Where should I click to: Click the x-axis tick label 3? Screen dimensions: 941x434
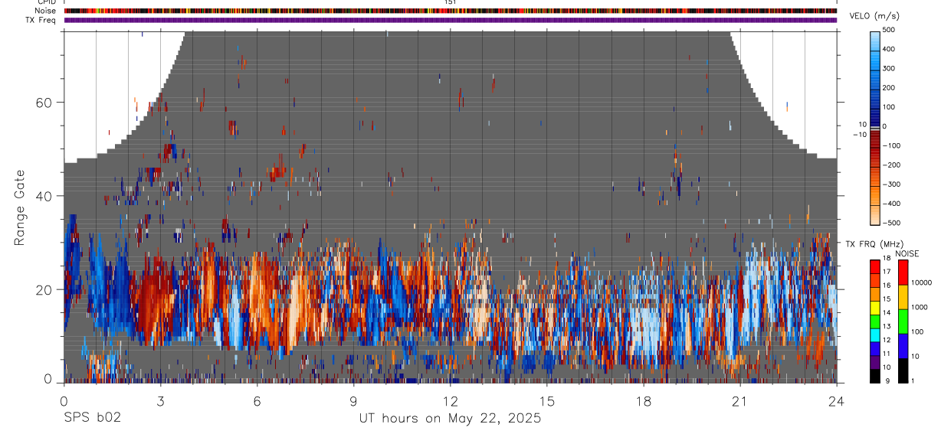tap(160, 401)
